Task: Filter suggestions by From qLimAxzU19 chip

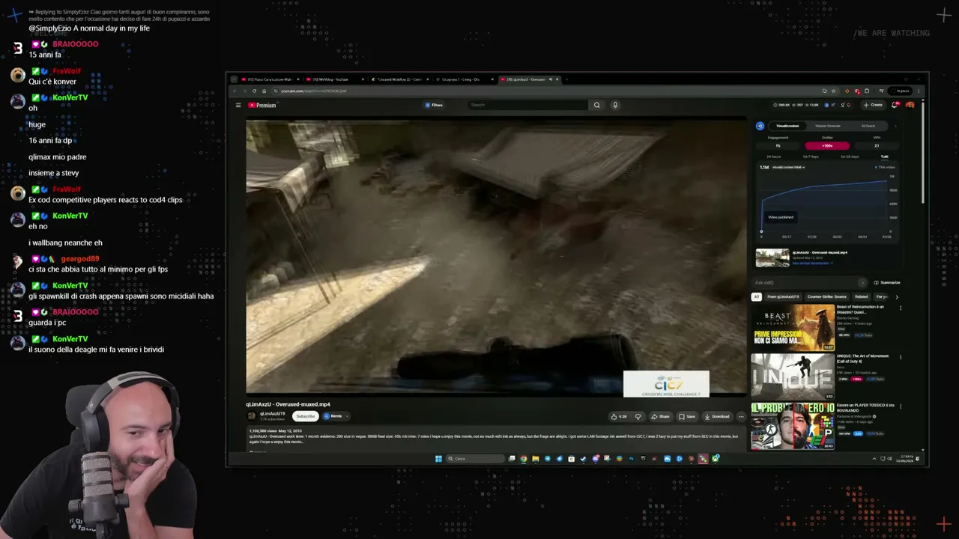Action: click(x=783, y=296)
